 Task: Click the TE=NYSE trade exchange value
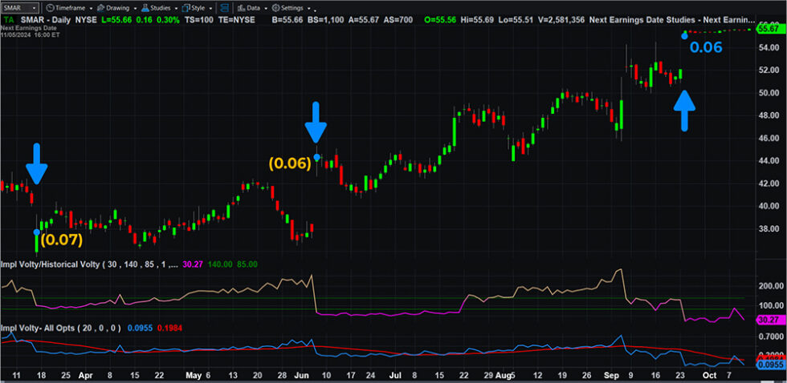click(237, 20)
